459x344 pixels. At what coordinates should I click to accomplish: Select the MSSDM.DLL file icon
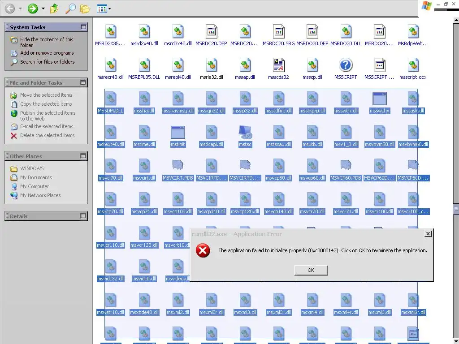click(111, 99)
